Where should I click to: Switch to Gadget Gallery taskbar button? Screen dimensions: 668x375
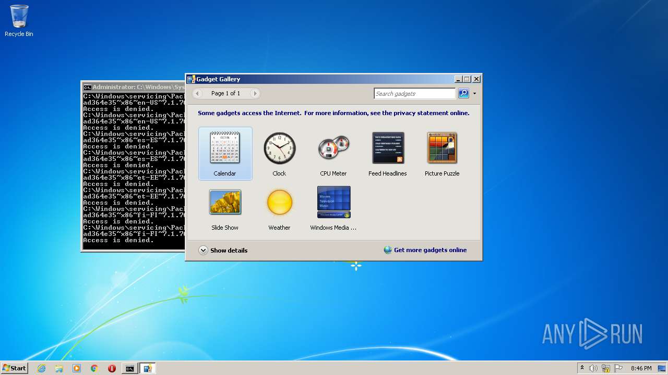point(148,368)
